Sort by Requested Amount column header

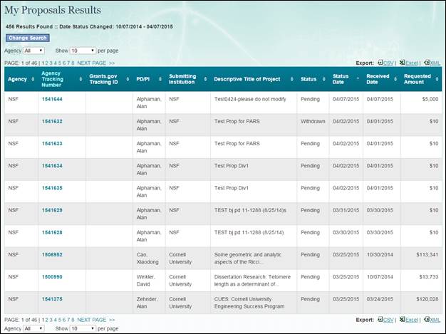[x=418, y=79]
